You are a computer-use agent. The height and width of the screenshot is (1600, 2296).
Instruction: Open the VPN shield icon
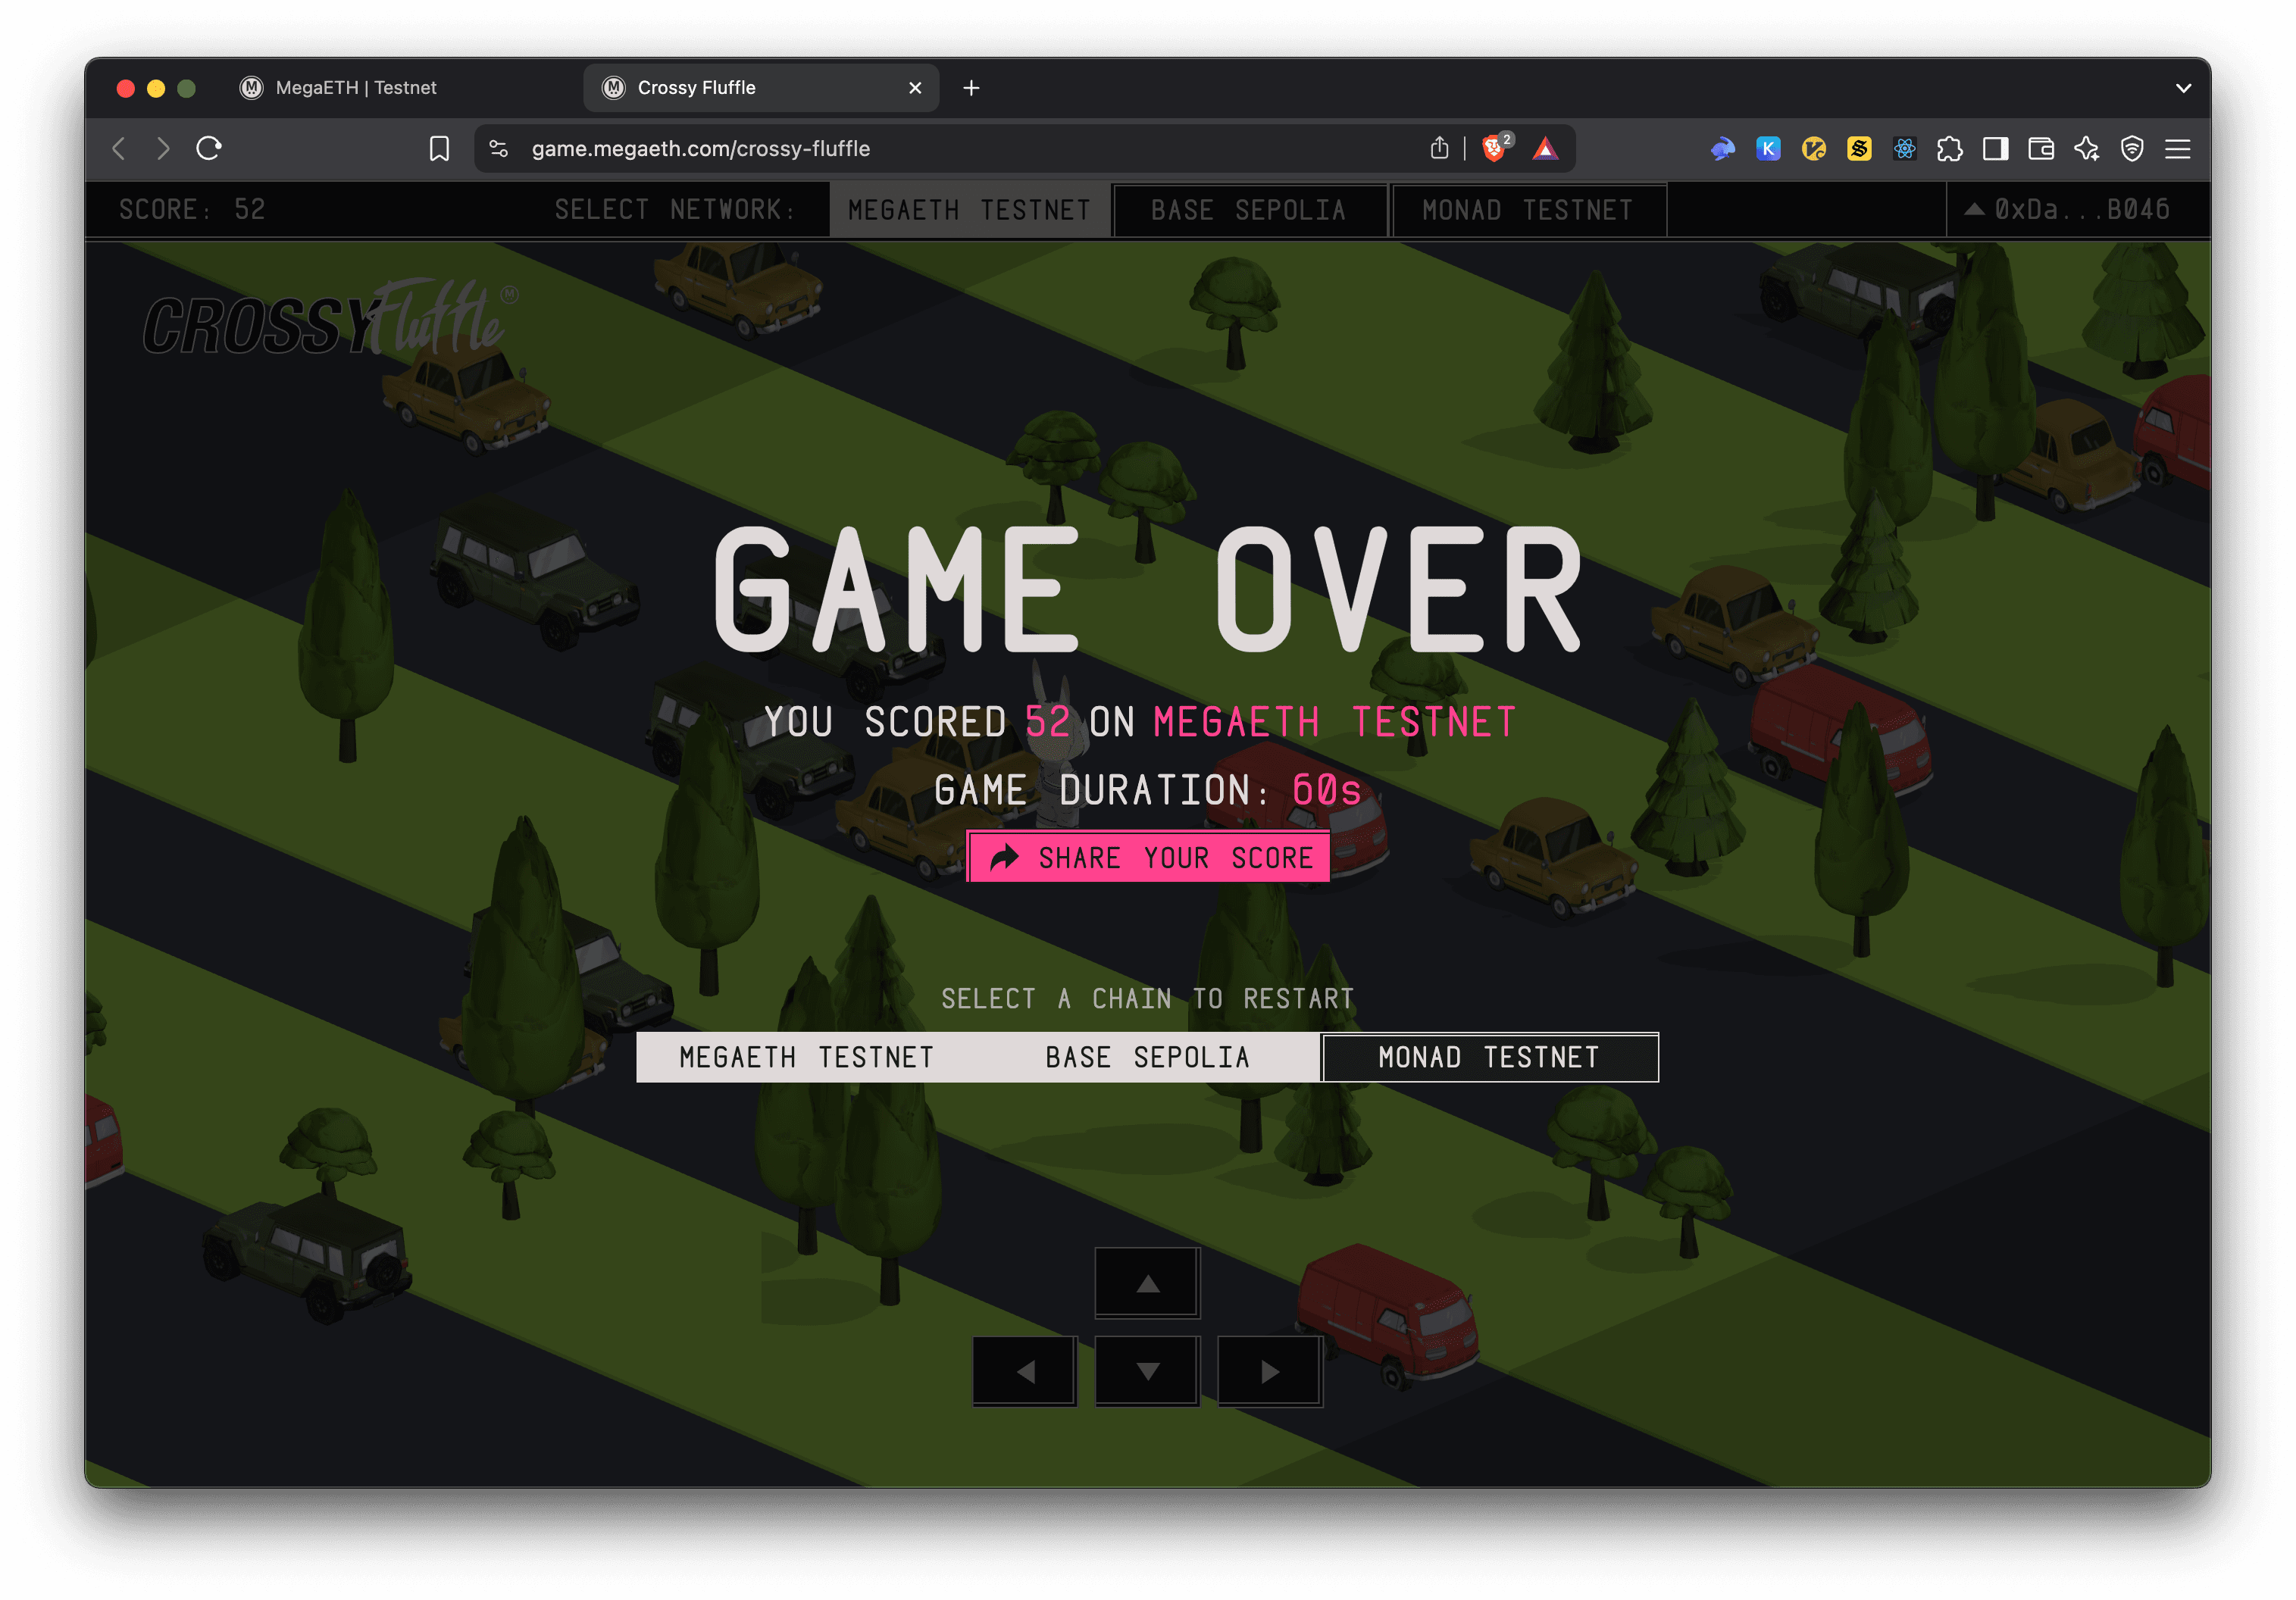point(2132,149)
